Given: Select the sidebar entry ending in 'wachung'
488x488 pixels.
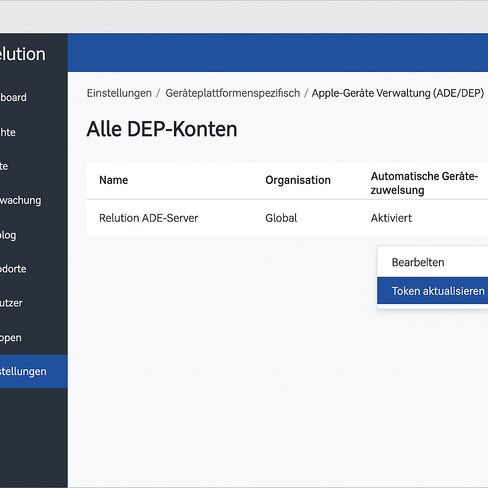Looking at the screenshot, I should [20, 200].
